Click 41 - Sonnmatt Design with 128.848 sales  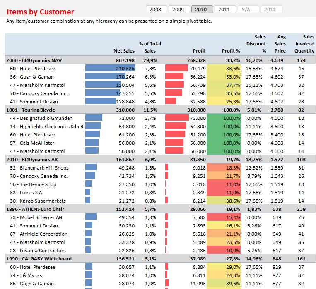coord(34,102)
